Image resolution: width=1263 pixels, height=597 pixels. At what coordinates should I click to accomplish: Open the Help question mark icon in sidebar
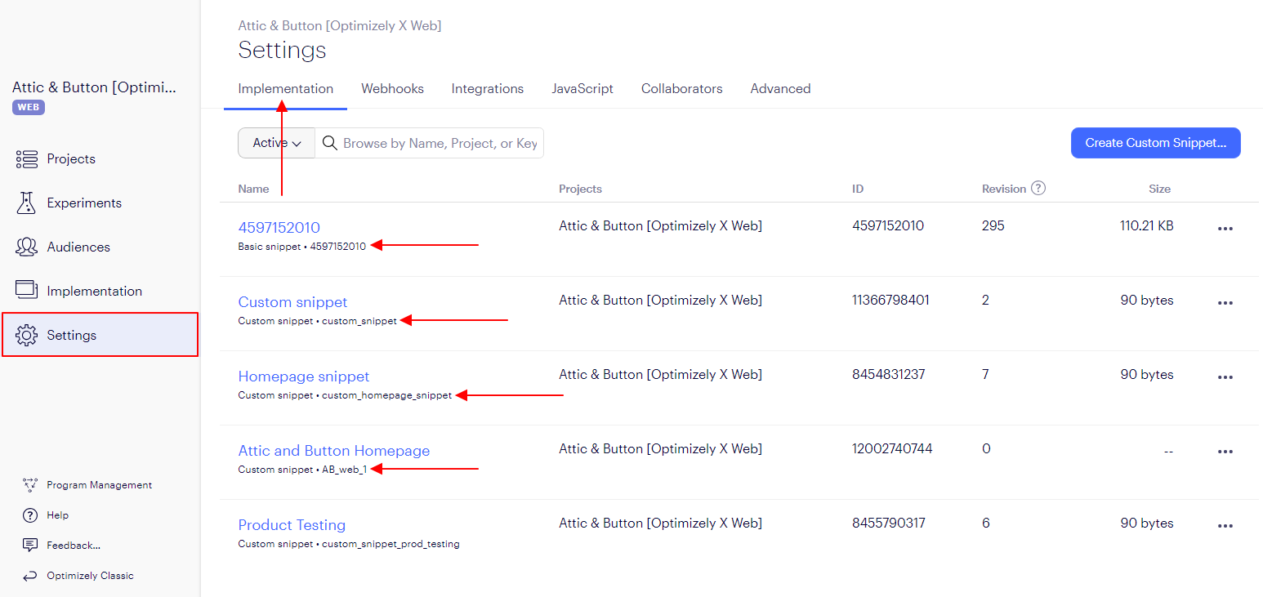click(30, 515)
